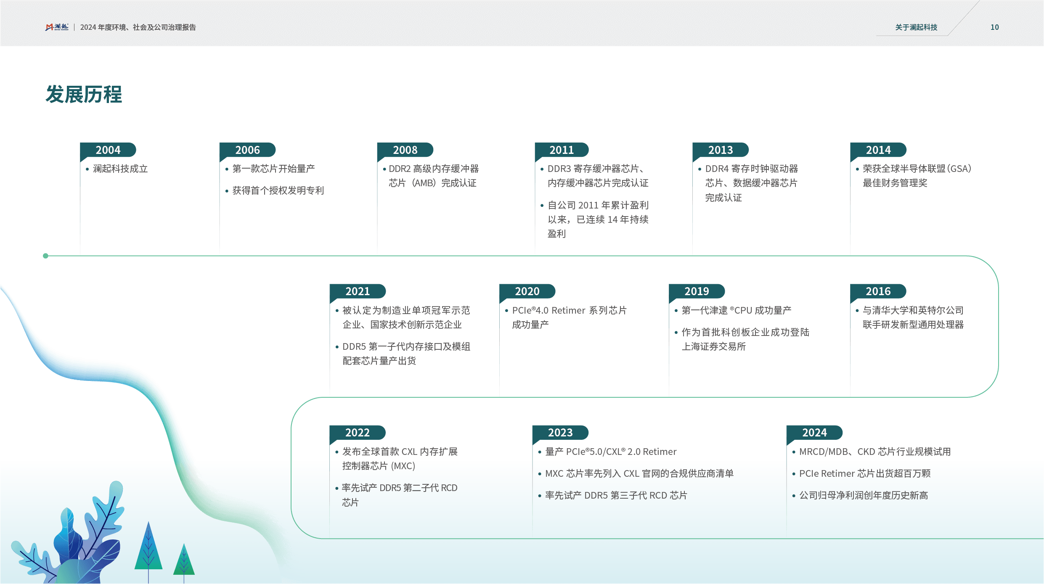
Task: Click the 2022 year marker
Action: tap(358, 433)
